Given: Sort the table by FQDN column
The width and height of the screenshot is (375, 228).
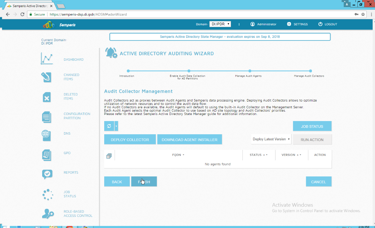Looking at the screenshot, I should coord(178,155).
